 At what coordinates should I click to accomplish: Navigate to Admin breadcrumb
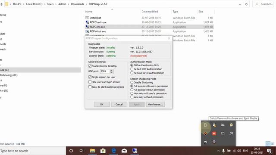point(62,4)
